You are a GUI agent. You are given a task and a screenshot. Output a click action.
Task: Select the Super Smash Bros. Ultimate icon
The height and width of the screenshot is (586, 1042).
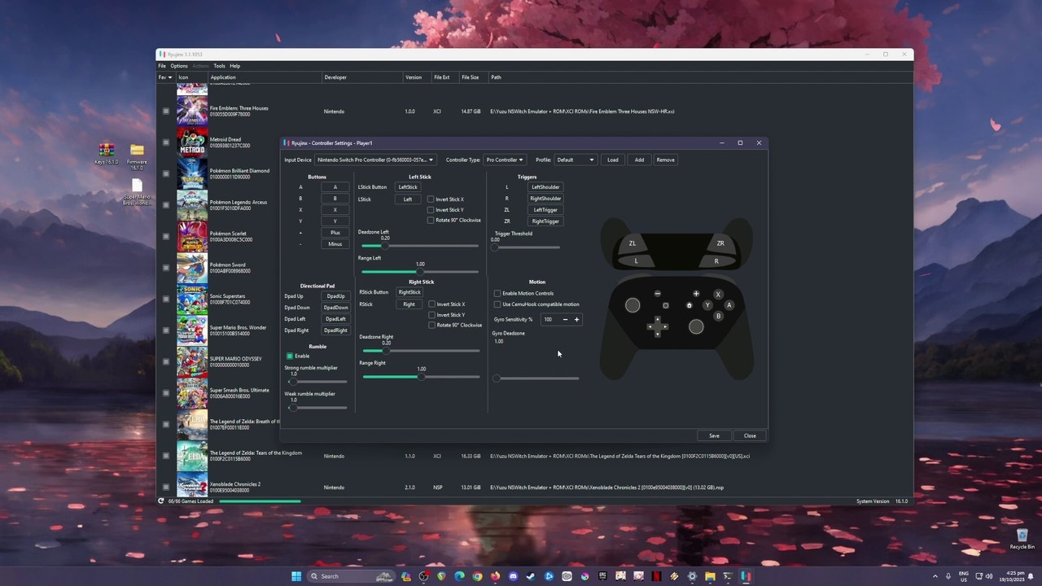coord(192,393)
